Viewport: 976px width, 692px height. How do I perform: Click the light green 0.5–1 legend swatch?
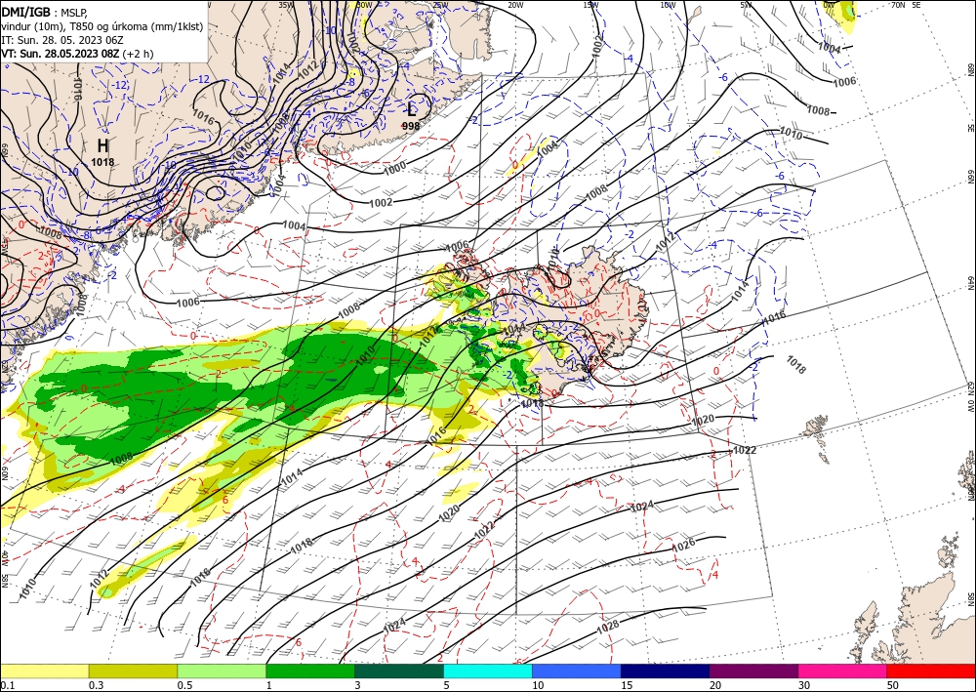pos(222,672)
